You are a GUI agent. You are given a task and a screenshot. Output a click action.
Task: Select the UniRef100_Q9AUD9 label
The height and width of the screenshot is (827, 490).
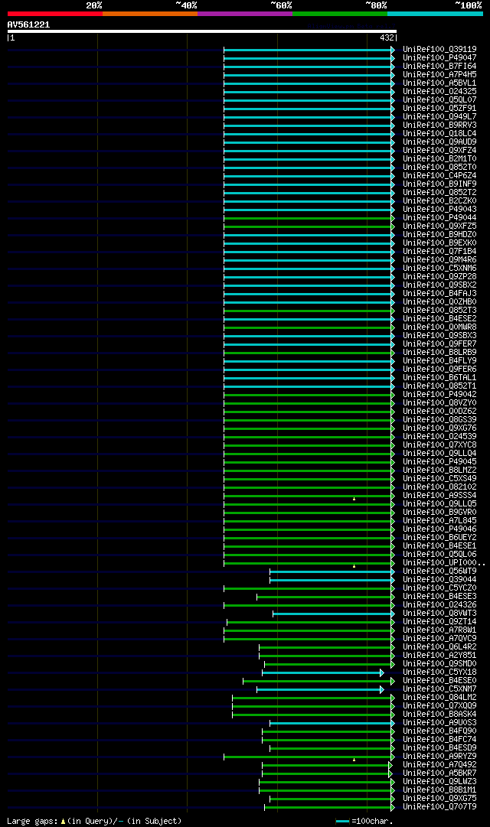click(x=439, y=142)
